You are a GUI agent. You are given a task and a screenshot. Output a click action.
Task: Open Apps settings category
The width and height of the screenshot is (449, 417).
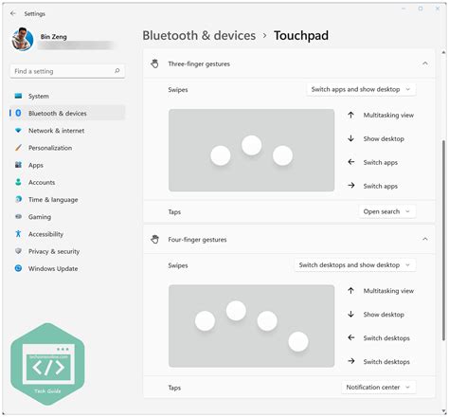[67, 165]
